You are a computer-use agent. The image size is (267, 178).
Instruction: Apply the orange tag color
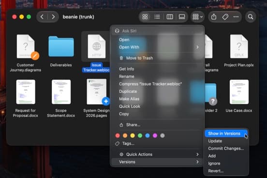125,135
